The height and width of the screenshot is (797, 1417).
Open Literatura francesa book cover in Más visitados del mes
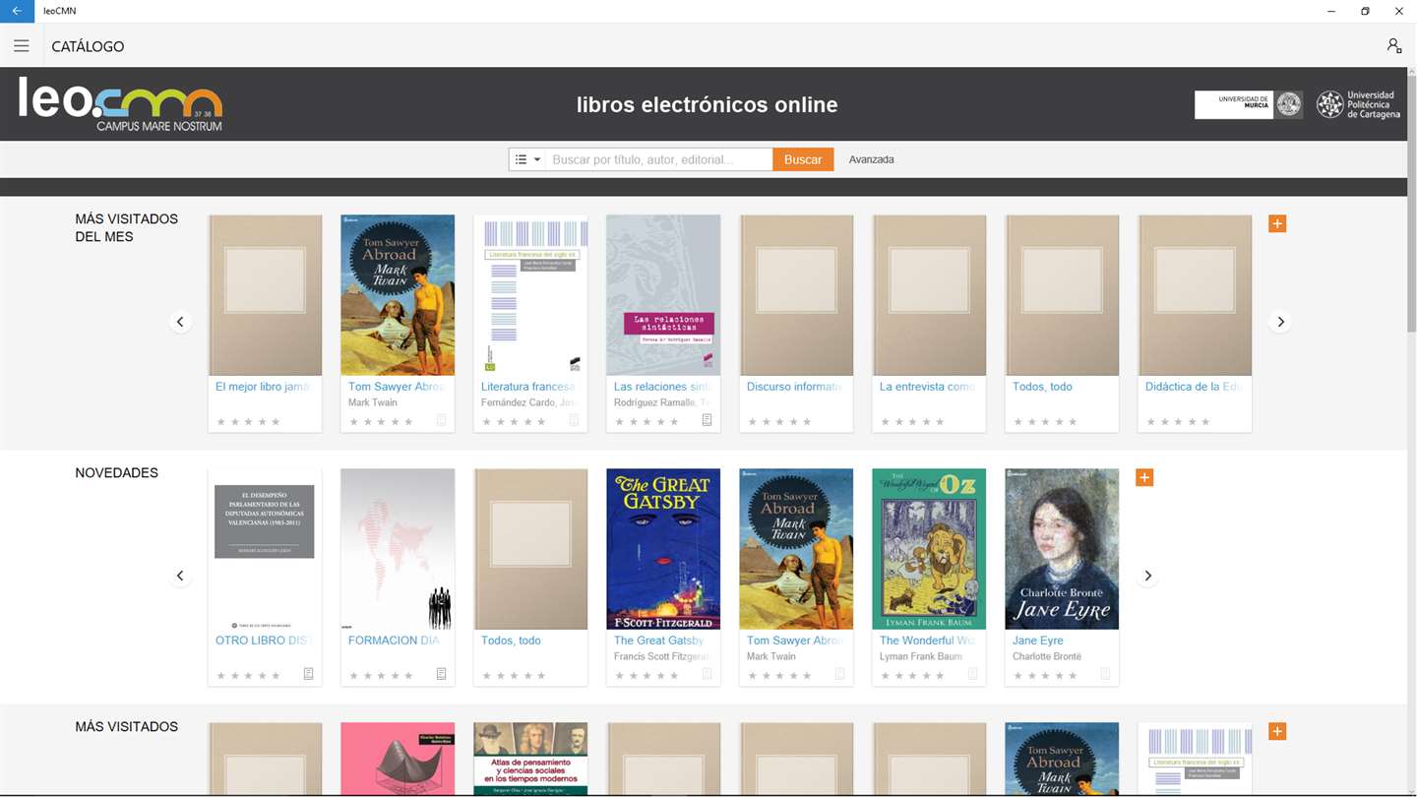[530, 295]
